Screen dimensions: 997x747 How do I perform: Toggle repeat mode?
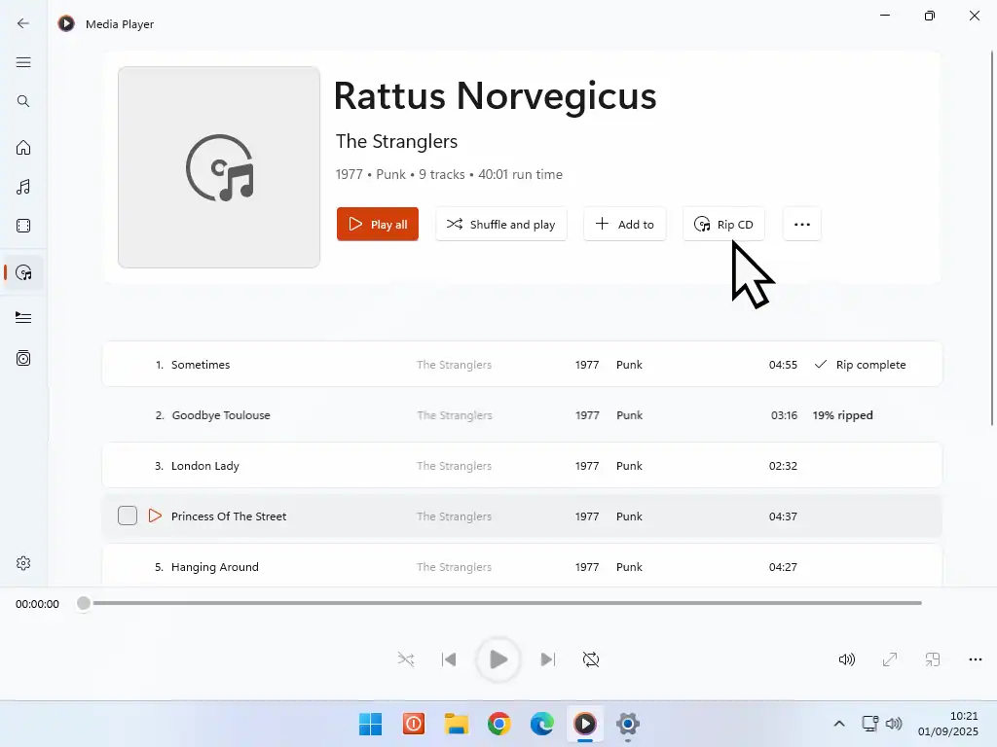(x=591, y=659)
